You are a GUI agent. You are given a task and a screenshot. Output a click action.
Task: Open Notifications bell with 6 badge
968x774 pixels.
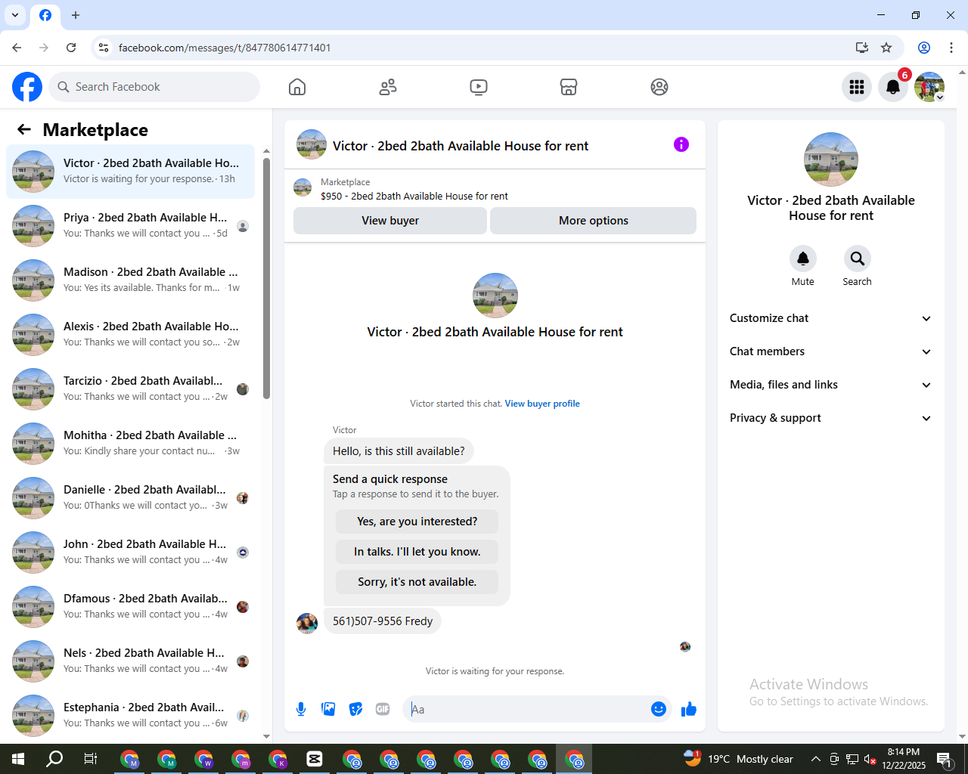[x=893, y=87]
